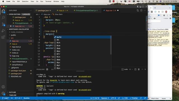This screenshot has width=179, height=101.
Task: Click feedback icon in status bar
Action: pyautogui.click(x=141, y=98)
